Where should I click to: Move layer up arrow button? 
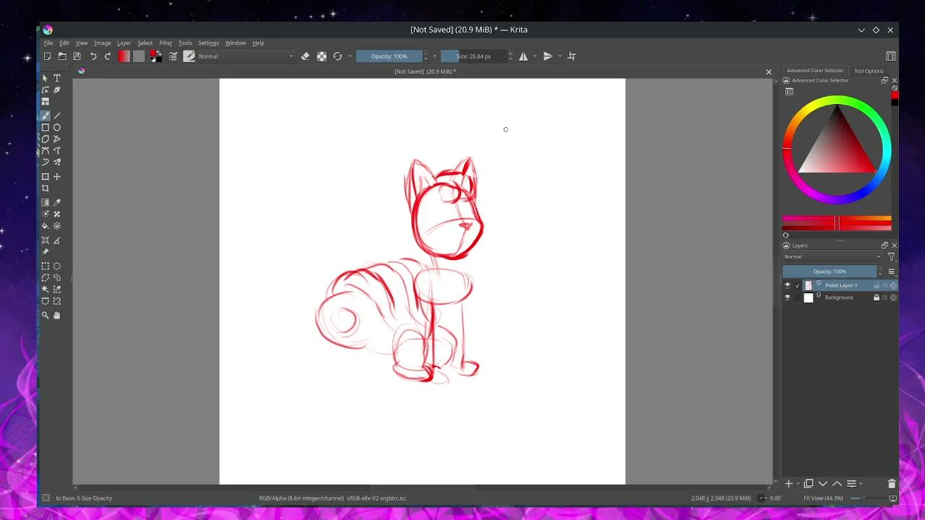[837, 484]
